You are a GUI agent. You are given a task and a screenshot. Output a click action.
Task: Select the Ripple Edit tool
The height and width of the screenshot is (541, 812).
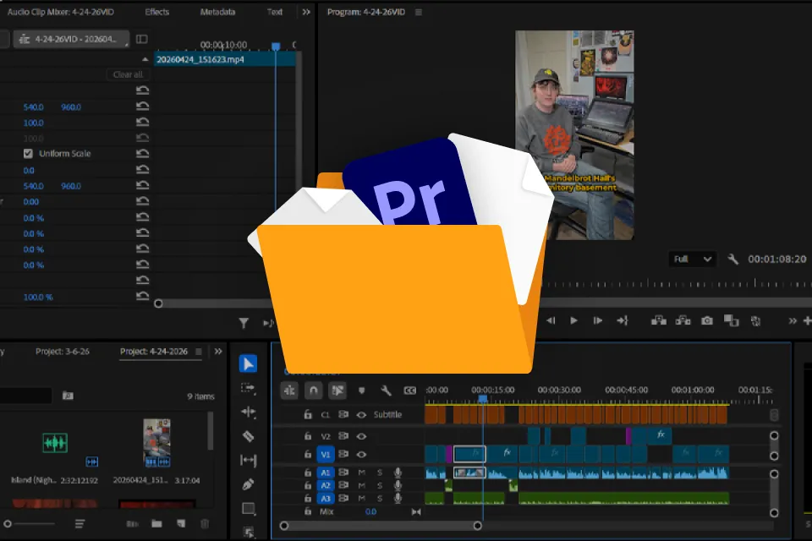(249, 413)
